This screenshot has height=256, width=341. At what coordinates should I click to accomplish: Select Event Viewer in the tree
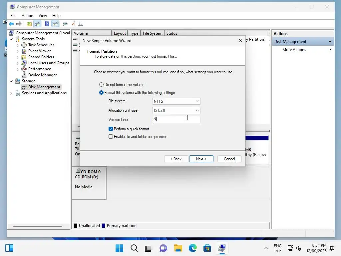(39, 51)
